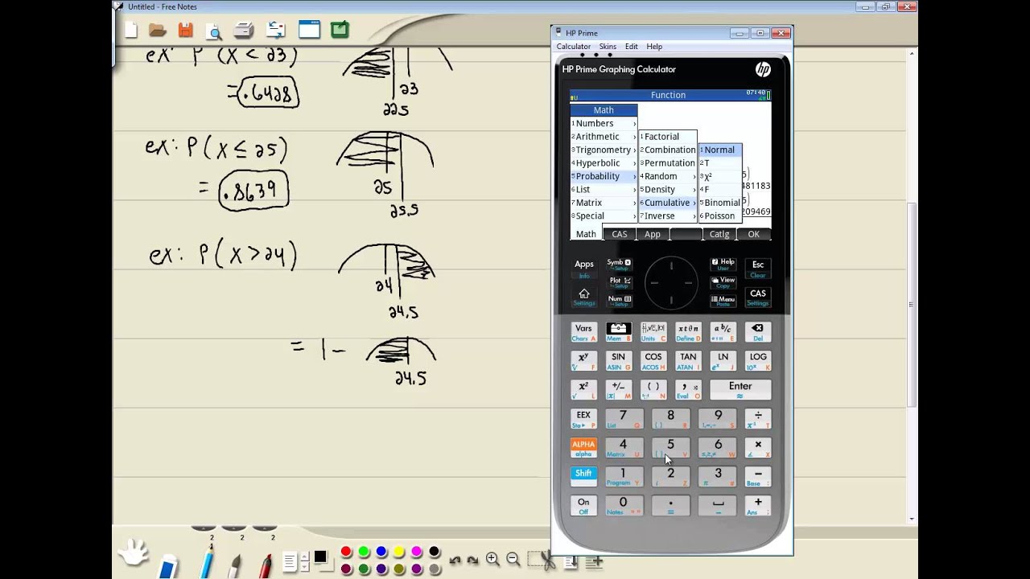Tap the CAS soft key tab
The height and width of the screenshot is (579, 1030).
[620, 234]
